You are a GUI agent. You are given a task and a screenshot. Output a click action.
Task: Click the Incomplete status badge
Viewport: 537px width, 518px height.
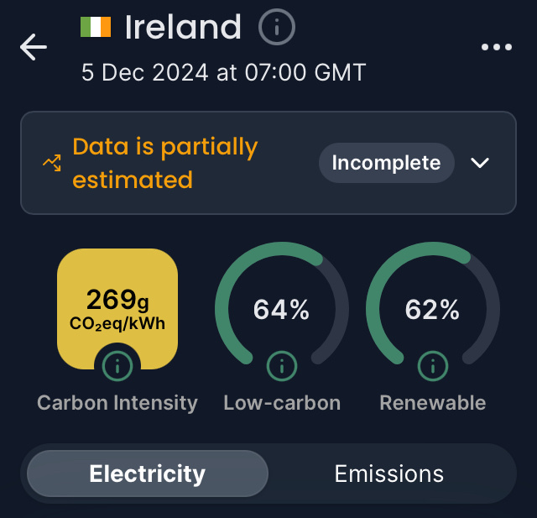(x=386, y=163)
